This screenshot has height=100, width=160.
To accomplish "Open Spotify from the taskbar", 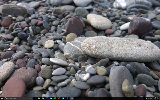I will point(55,98).
